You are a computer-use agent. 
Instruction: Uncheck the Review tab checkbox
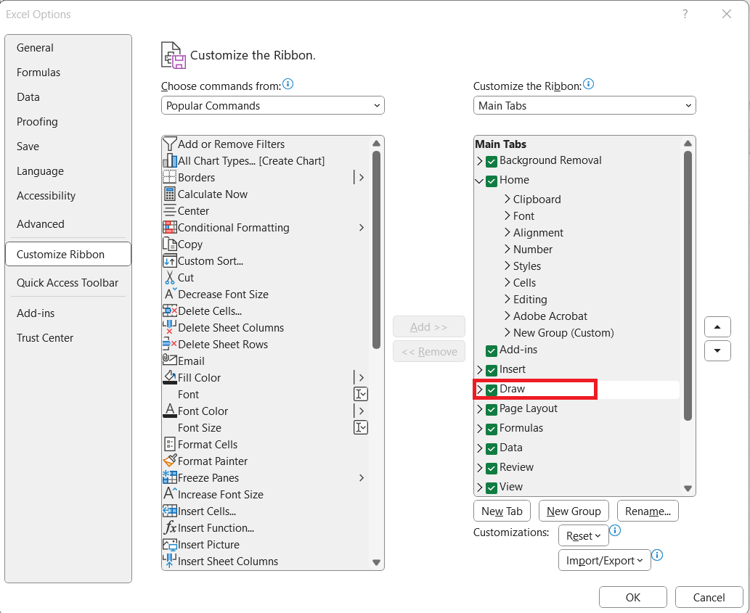coord(492,468)
